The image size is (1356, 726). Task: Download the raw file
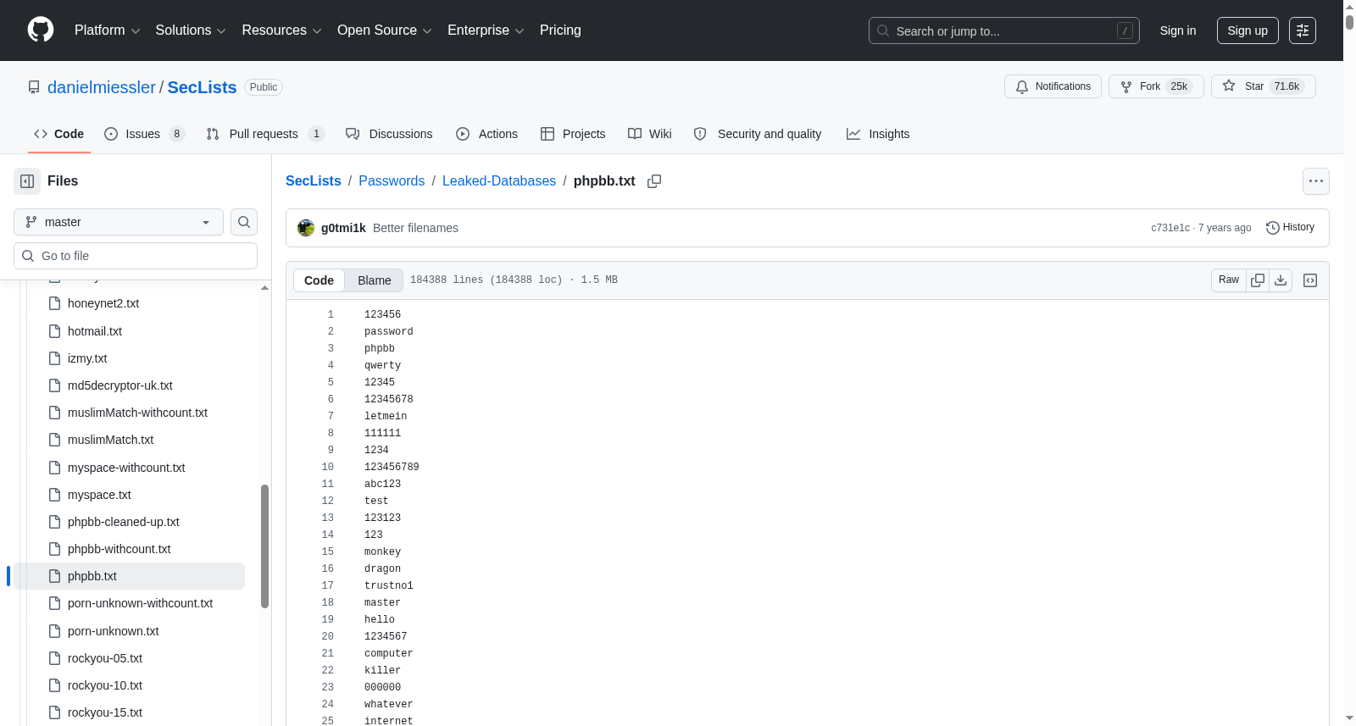tap(1281, 280)
